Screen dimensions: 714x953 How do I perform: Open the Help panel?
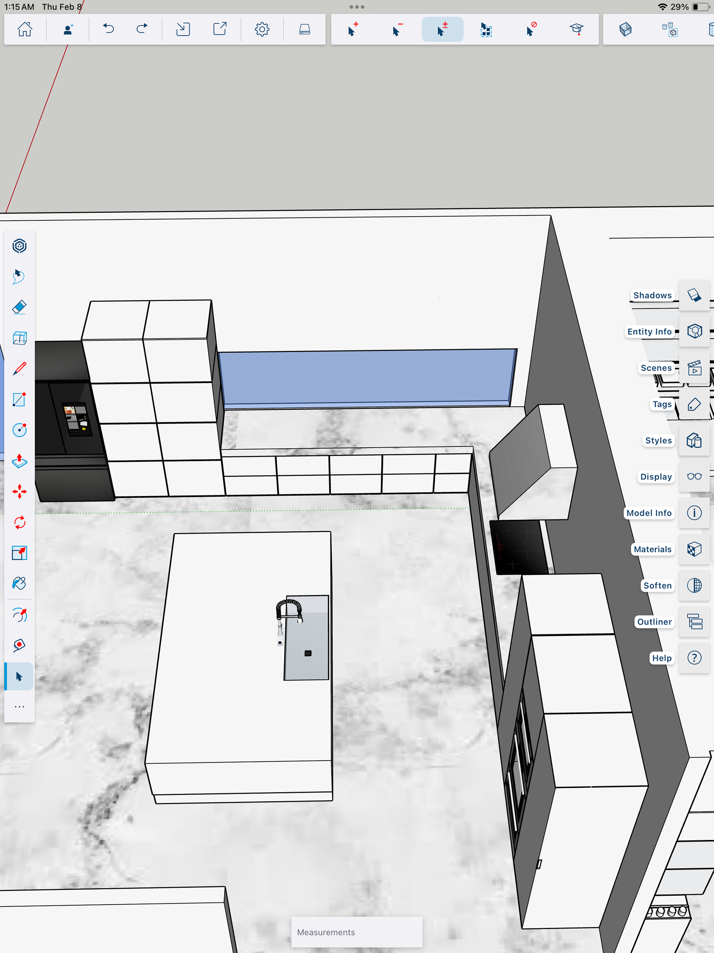pos(694,658)
